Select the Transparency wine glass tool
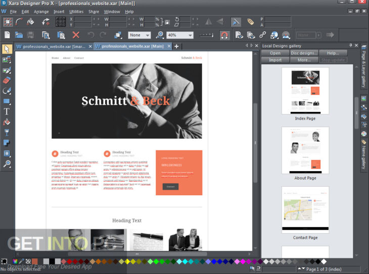The width and height of the screenshot is (369, 274). (7, 133)
